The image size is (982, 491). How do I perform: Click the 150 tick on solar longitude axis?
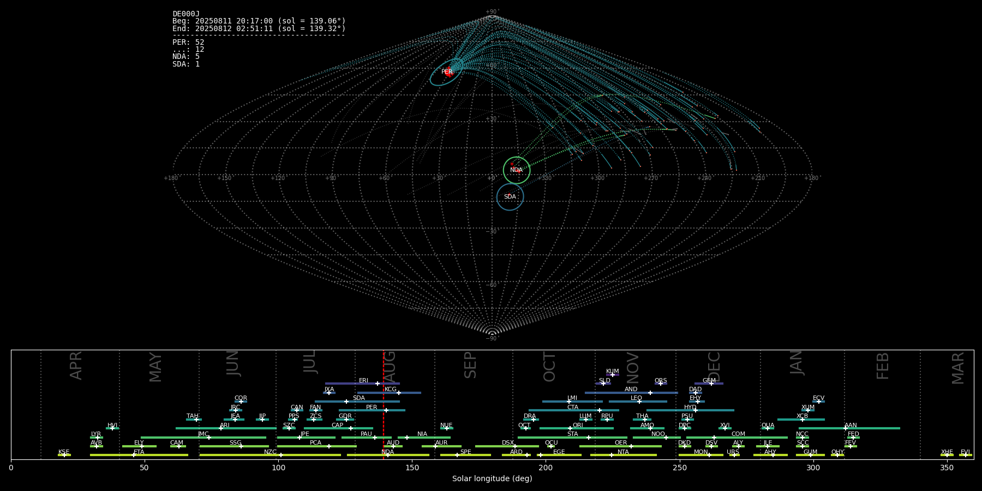tap(412, 468)
